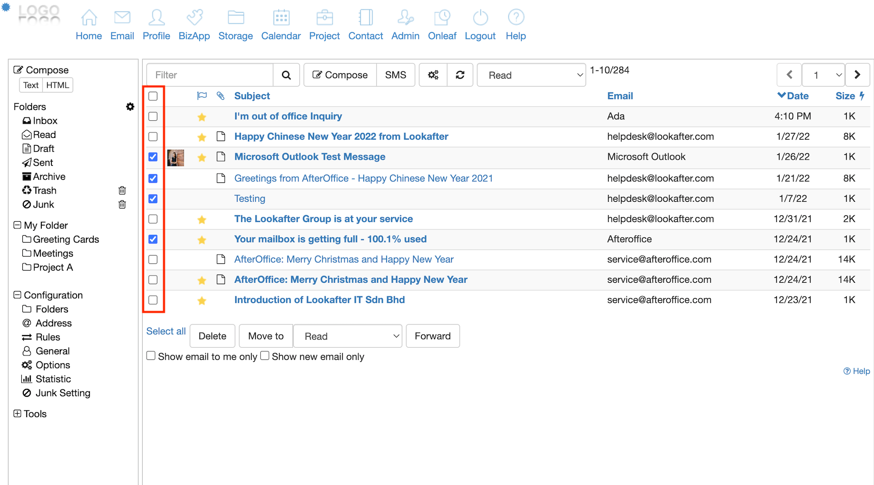
Task: Click the Folders settings gear icon
Action: [130, 107]
